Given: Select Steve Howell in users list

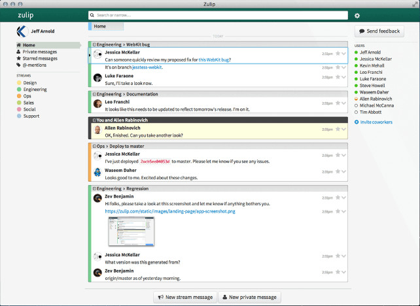Looking at the screenshot, I should (372, 86).
